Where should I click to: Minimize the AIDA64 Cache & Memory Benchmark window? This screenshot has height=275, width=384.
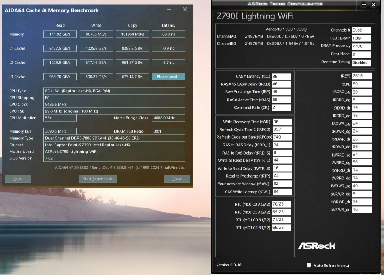[169, 10]
